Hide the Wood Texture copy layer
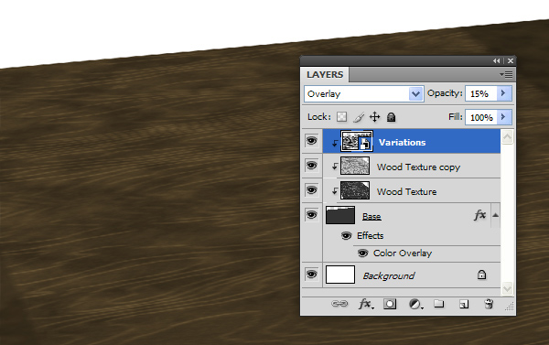 click(x=312, y=166)
